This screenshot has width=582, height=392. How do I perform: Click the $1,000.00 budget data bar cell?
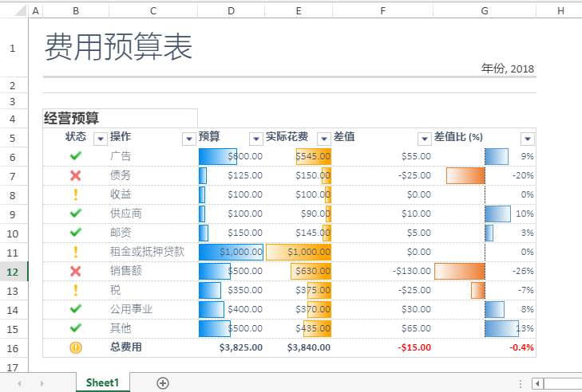click(x=232, y=252)
